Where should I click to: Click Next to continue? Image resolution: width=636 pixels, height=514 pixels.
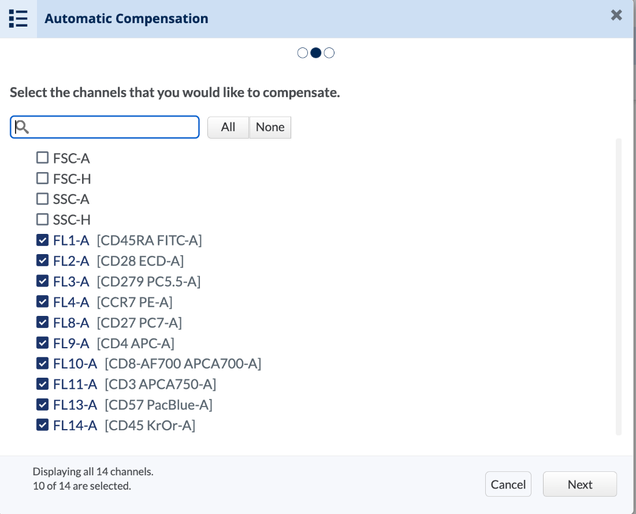[579, 485]
